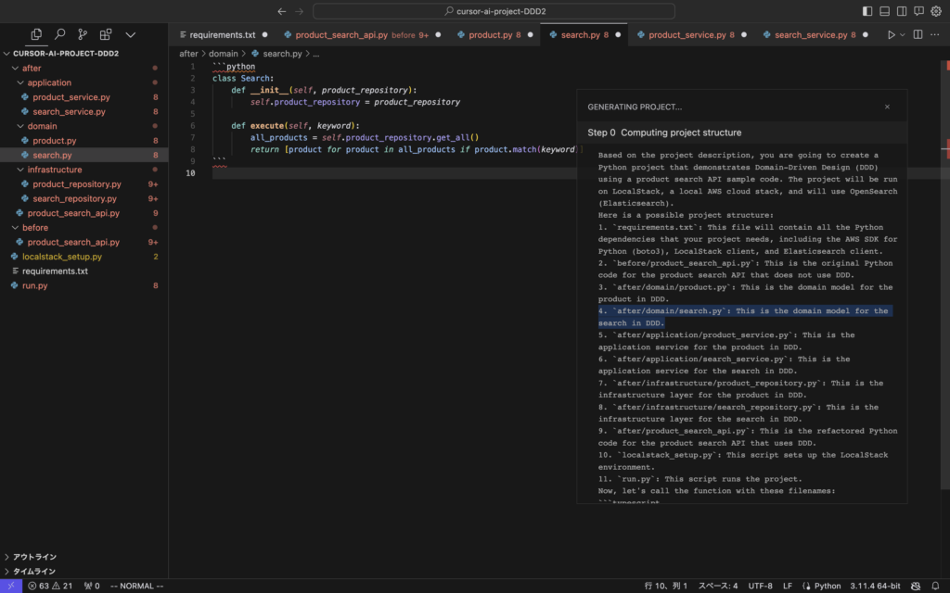Switch to the search_service.py tab
This screenshot has height=593, width=950.
pos(815,34)
